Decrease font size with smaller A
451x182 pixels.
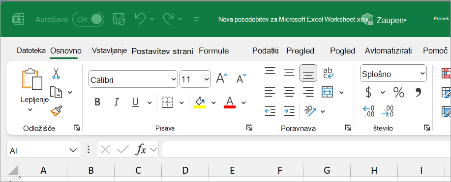coord(241,78)
